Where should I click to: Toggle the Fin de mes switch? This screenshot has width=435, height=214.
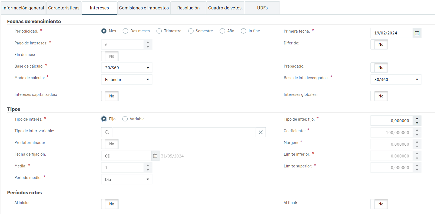[110, 56]
